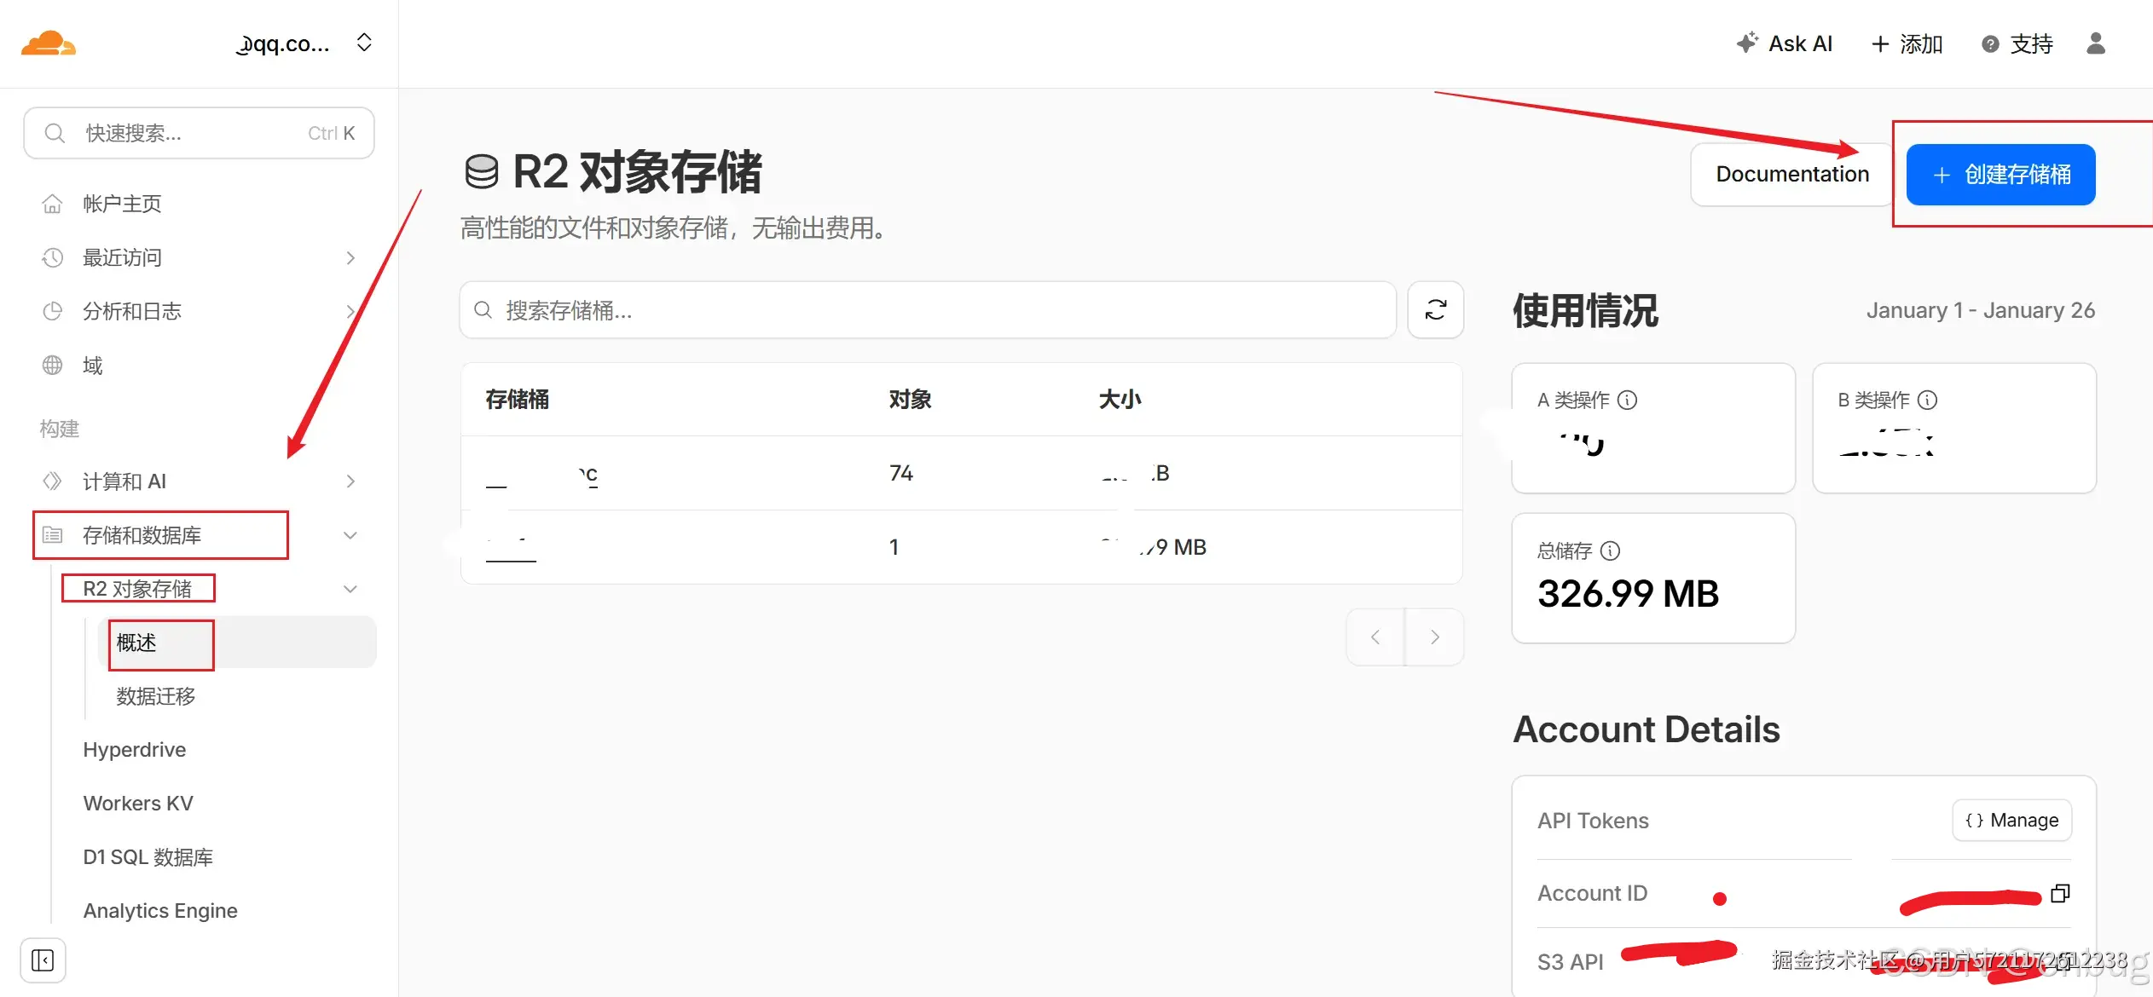Select 数据迁移 in the sidebar
Screen dimensions: 2153x997
(x=156, y=696)
